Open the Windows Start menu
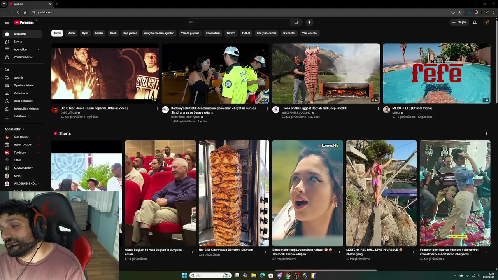 click(184, 275)
